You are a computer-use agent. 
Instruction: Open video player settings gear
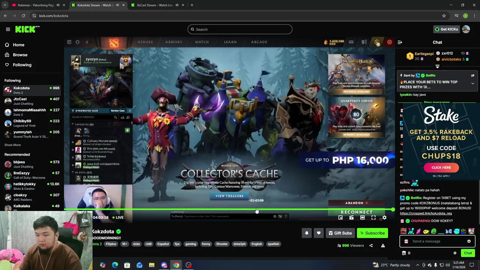tap(384, 217)
